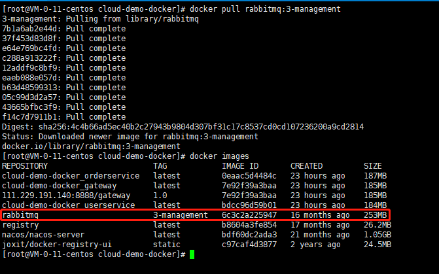The image size is (439, 274).
Task: Click the 'Status: Downloaded newer image' line
Action: click(130, 137)
